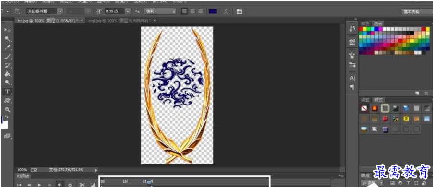The height and width of the screenshot is (187, 433).
Task: Click the foreground color swatch
Action: [2, 119]
